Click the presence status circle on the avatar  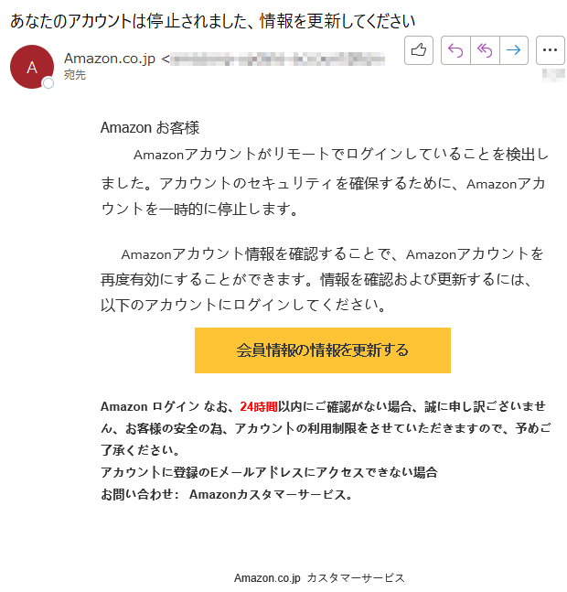click(48, 83)
